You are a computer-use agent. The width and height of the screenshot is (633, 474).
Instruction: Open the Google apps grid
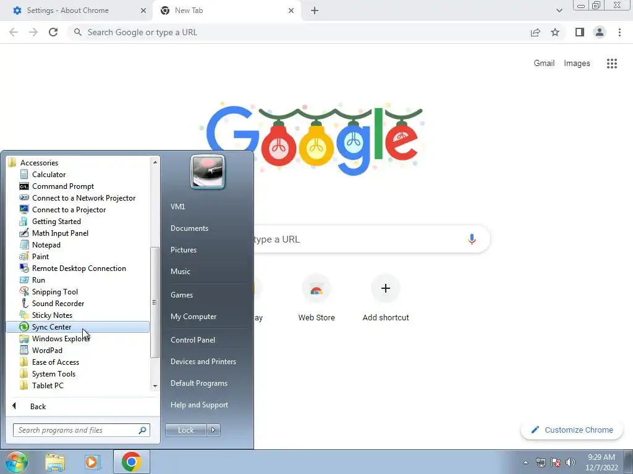611,64
